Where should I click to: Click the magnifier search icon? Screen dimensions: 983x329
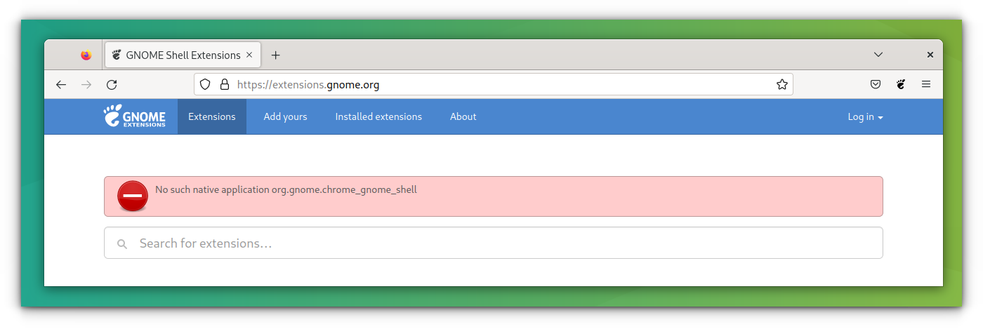pyautogui.click(x=122, y=243)
